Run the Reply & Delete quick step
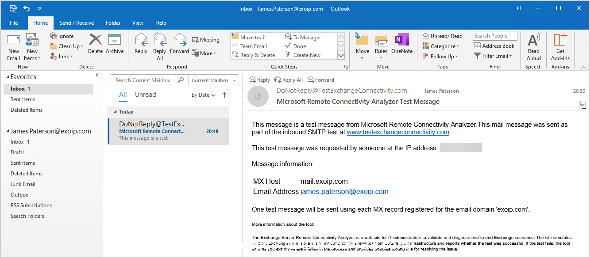The width and height of the screenshot is (590, 258). (254, 55)
